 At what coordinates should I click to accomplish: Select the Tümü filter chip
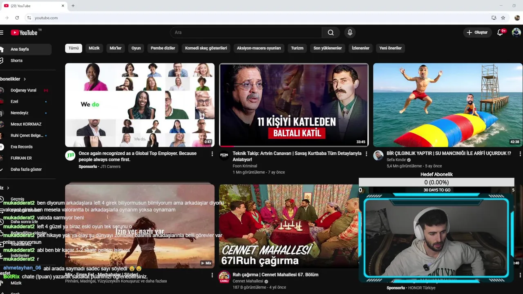coord(74,48)
